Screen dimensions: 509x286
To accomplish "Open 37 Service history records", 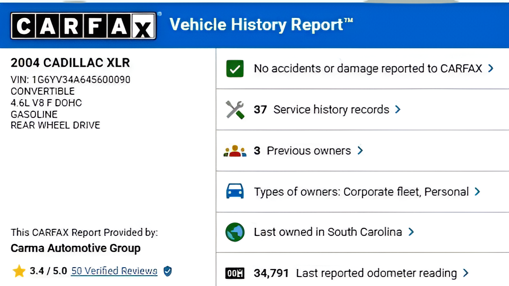I will click(x=321, y=109).
